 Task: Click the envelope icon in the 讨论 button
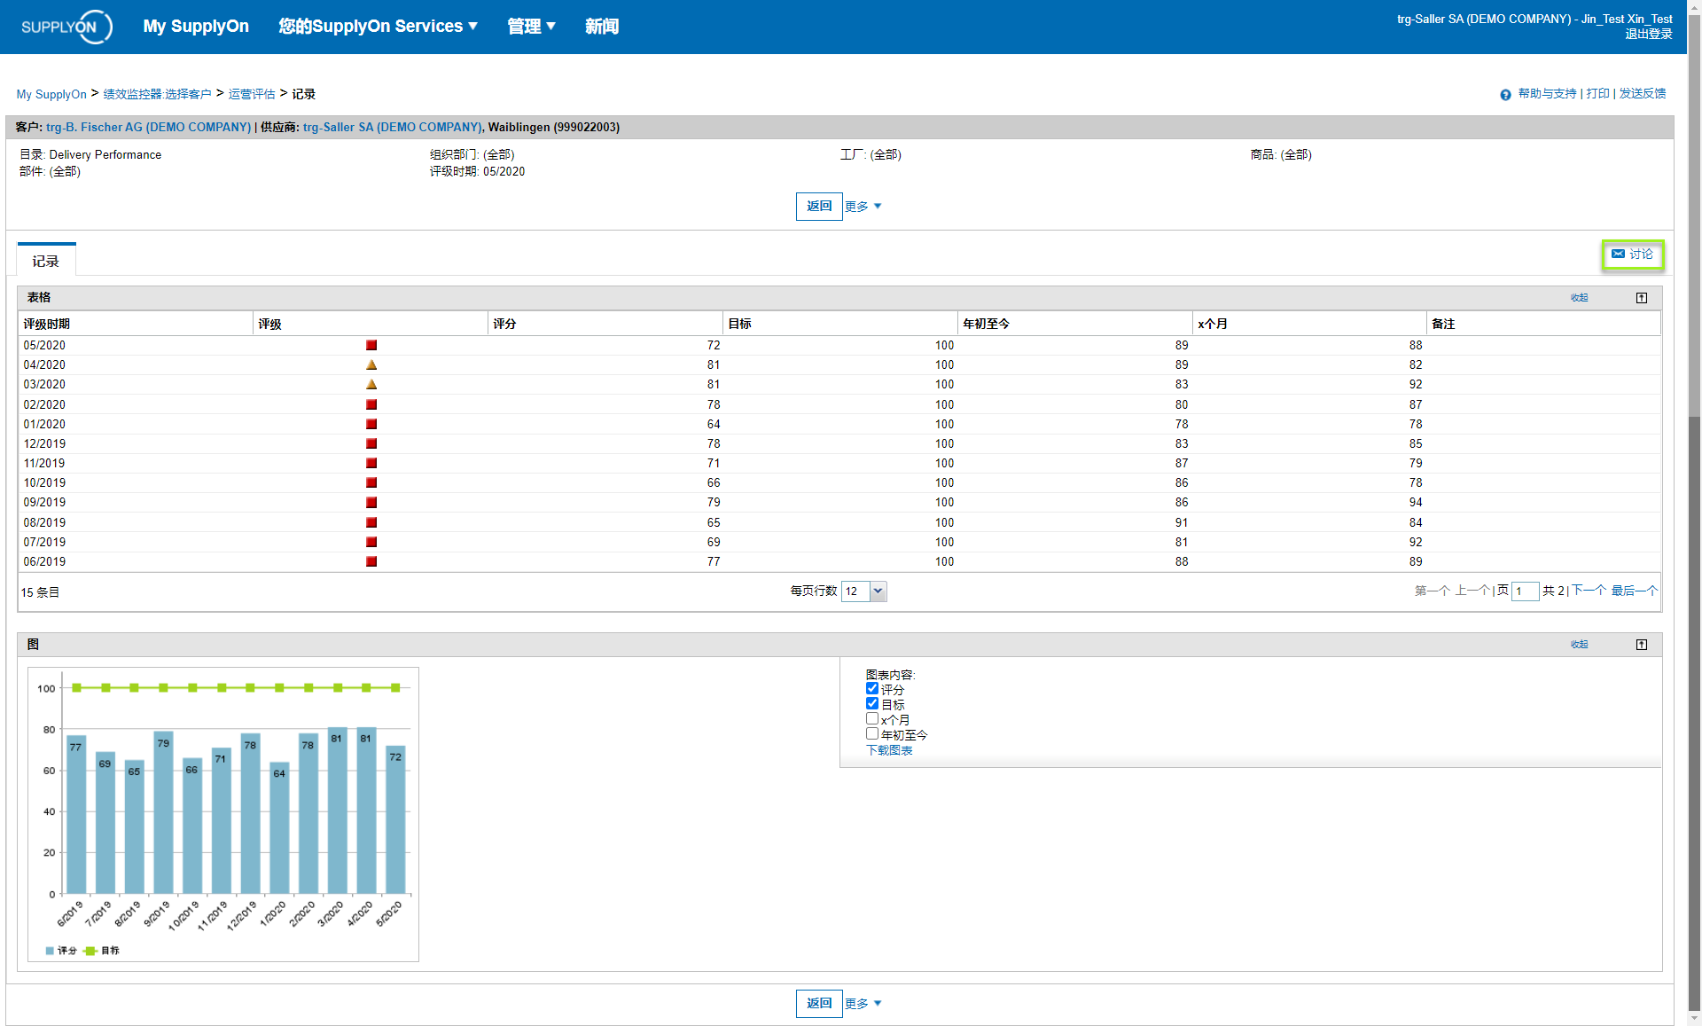[x=1618, y=255]
